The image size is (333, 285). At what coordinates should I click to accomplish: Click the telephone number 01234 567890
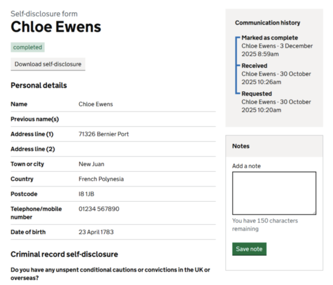point(99,209)
